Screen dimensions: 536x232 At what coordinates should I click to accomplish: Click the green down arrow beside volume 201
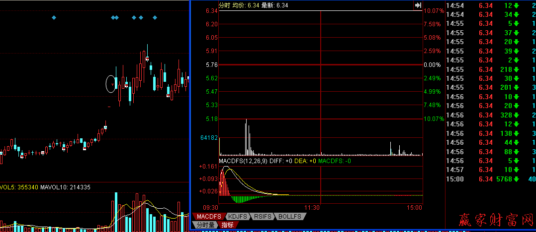[517, 88]
